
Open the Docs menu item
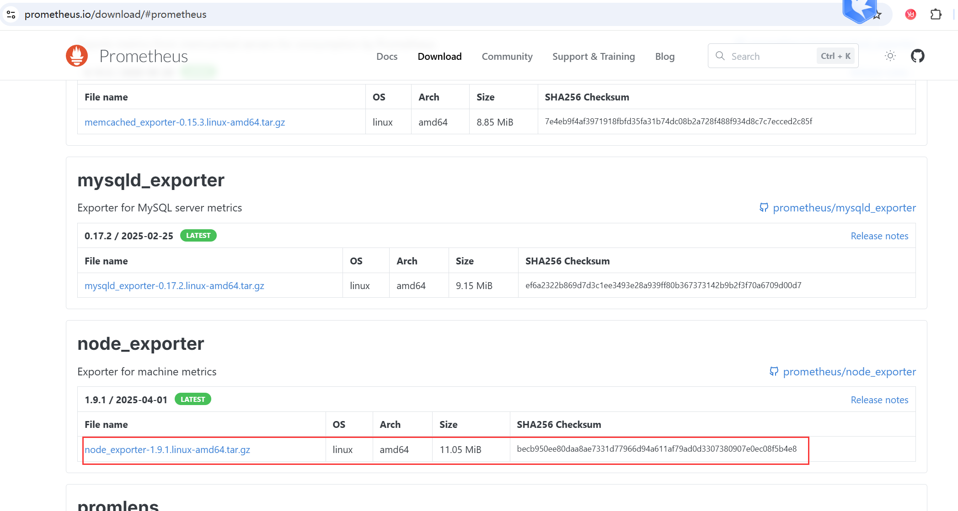pyautogui.click(x=387, y=57)
